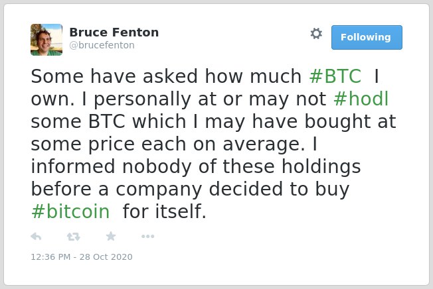
Task: Open the 12:36 PM timestamp link
Action: pyautogui.click(x=50, y=257)
